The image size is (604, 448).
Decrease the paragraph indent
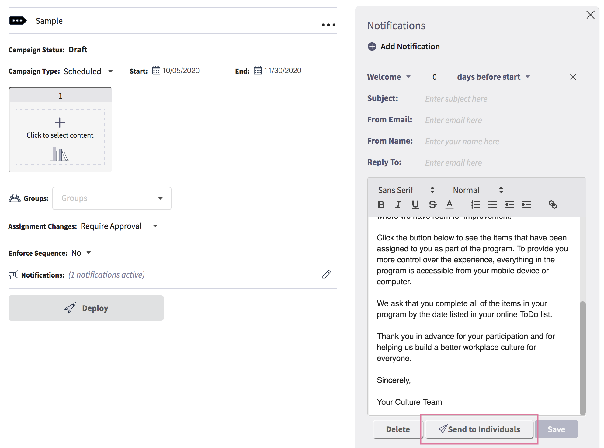[509, 205]
